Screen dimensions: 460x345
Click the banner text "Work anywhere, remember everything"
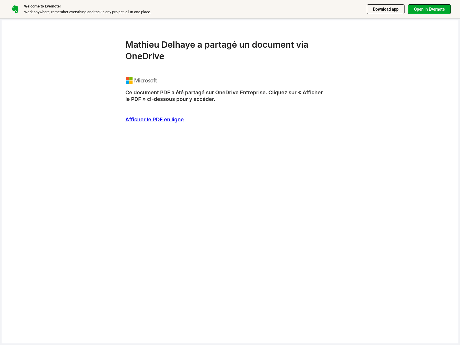55,12
